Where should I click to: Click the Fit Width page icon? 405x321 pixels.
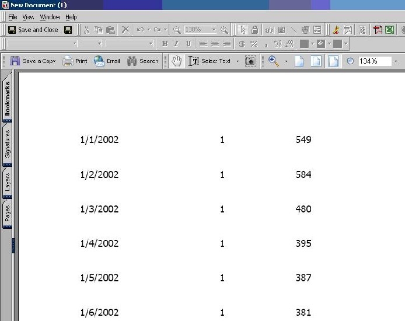tap(333, 61)
